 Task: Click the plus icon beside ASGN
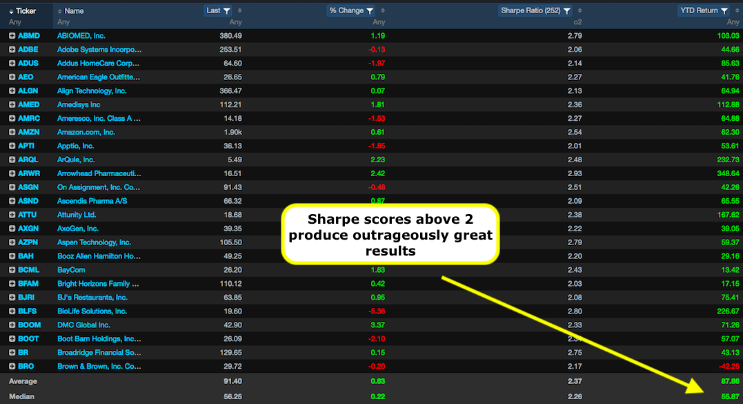tap(12, 187)
